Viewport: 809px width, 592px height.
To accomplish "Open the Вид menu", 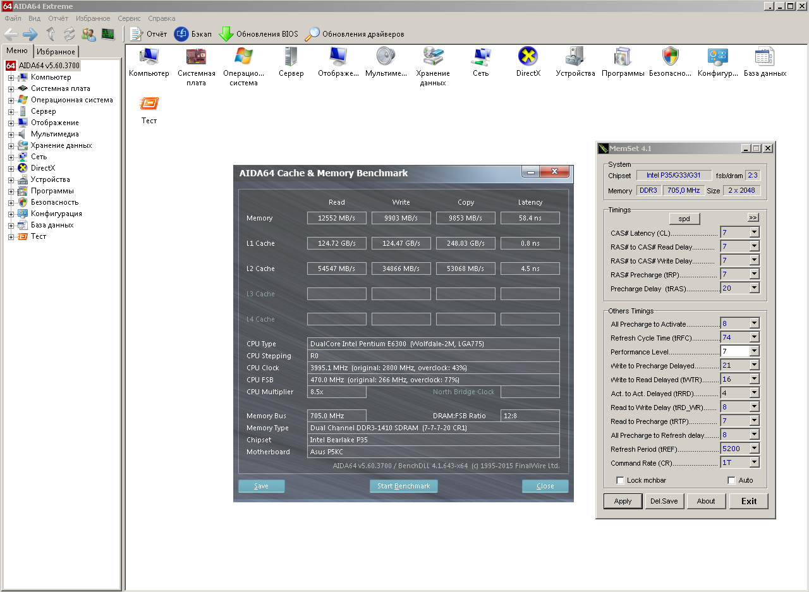I will (34, 18).
